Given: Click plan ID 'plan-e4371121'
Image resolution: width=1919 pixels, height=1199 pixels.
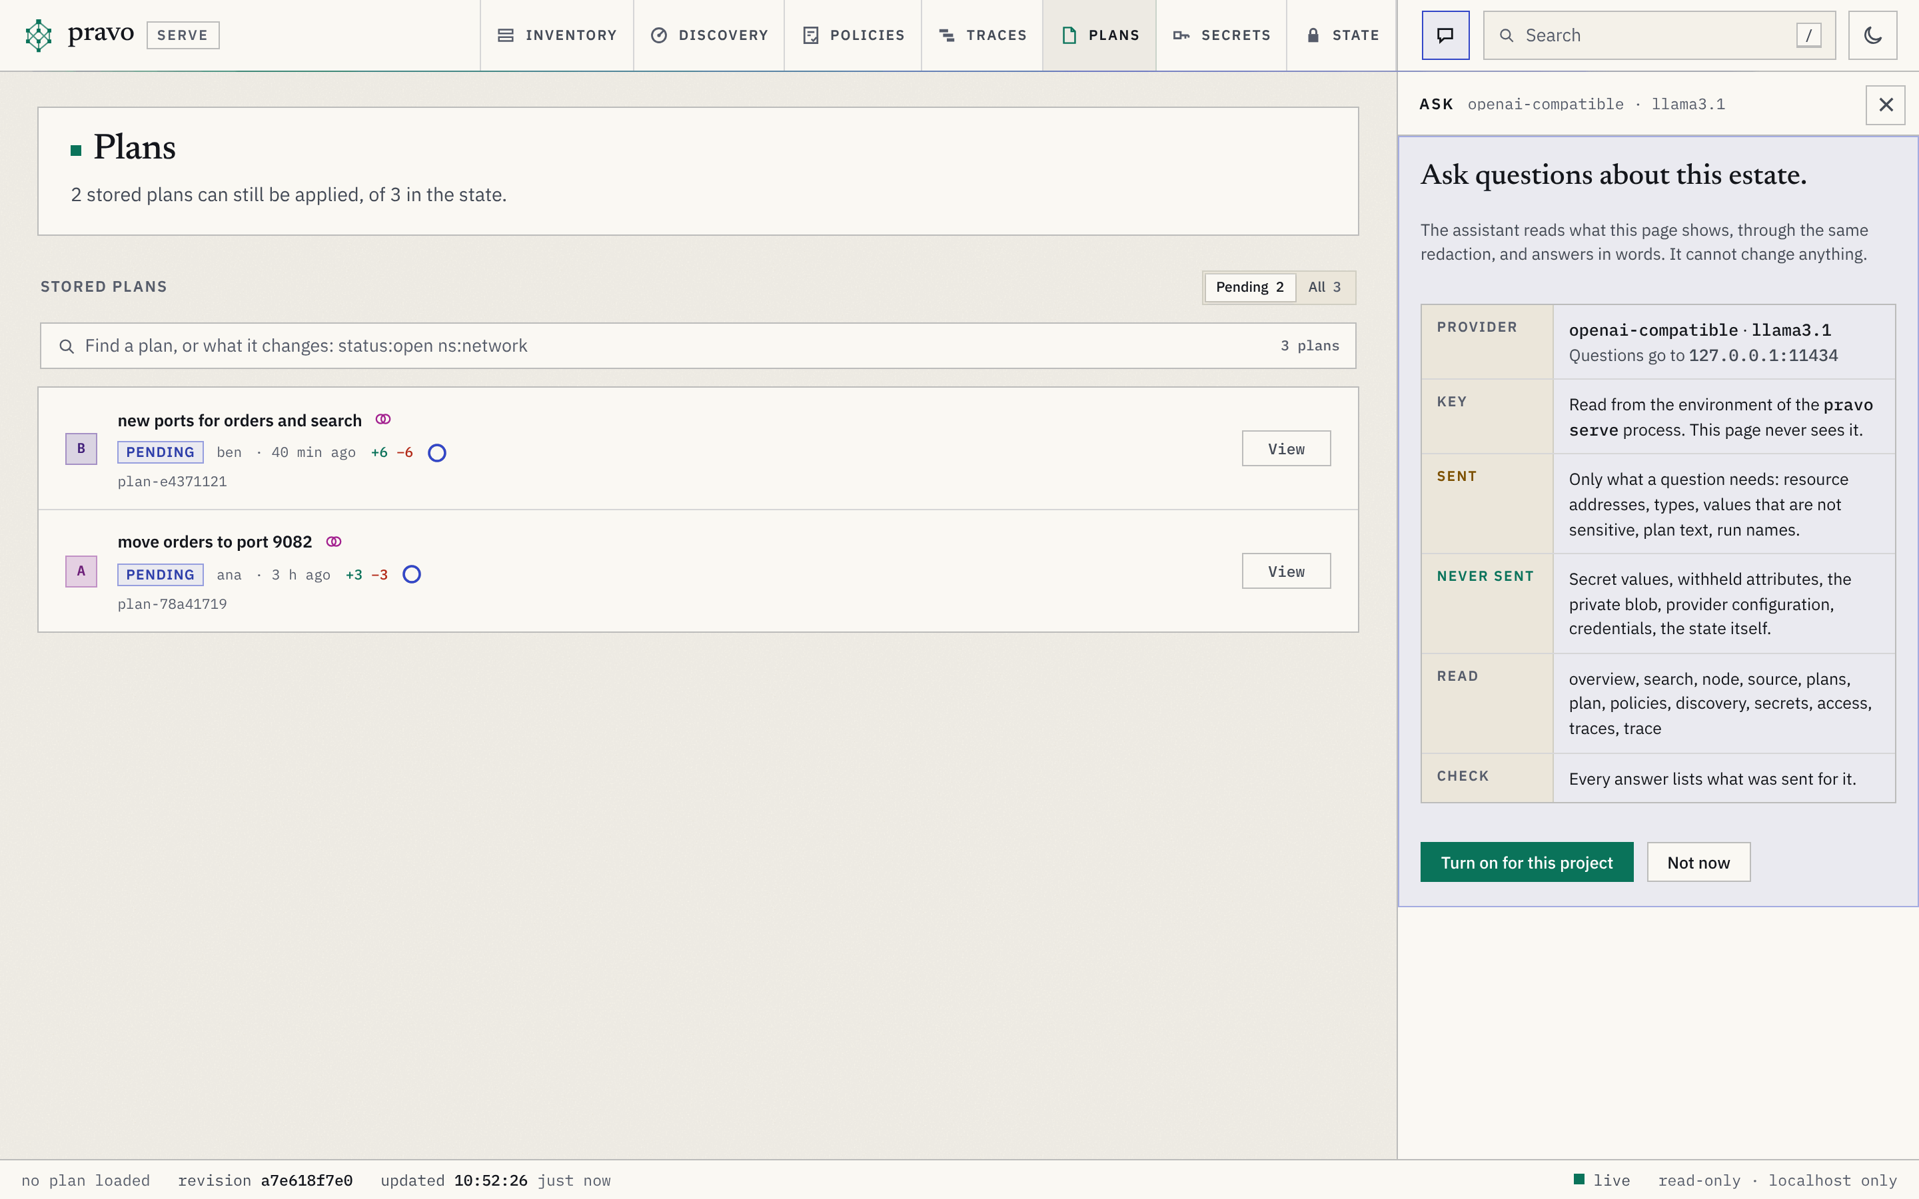Looking at the screenshot, I should [172, 482].
